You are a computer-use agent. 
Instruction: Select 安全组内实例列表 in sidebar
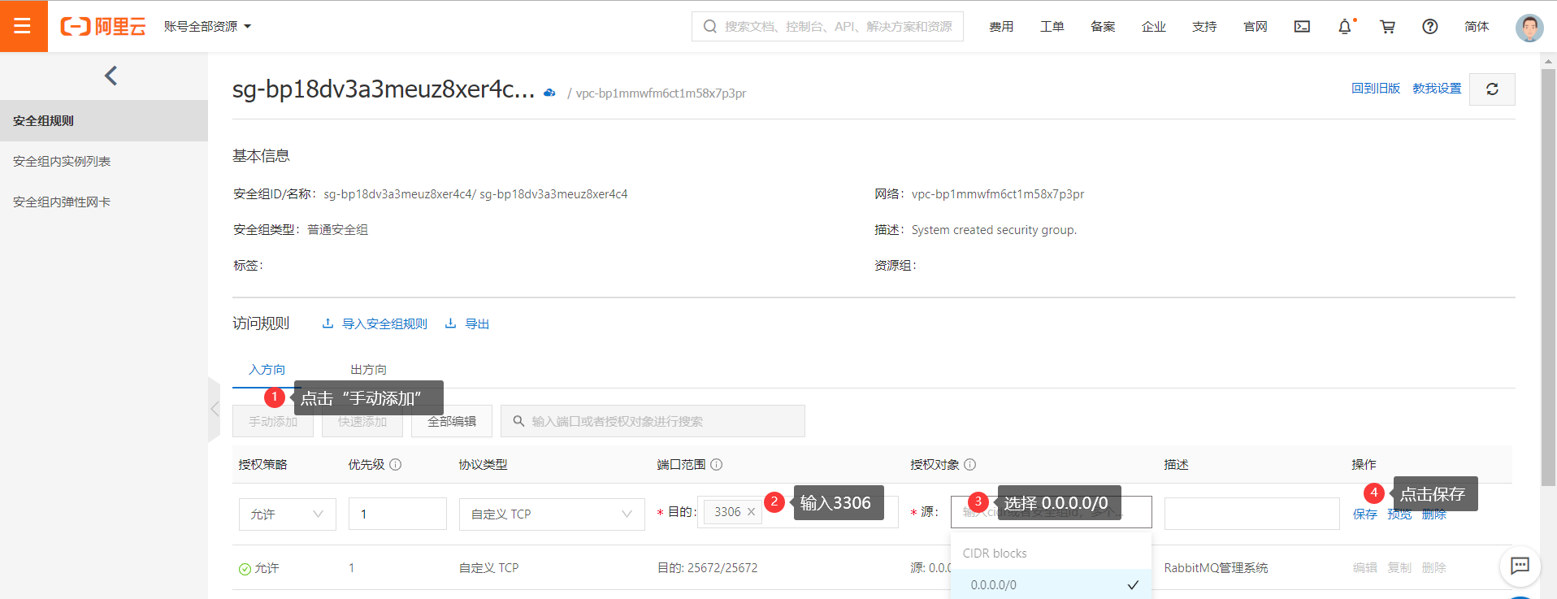point(62,162)
